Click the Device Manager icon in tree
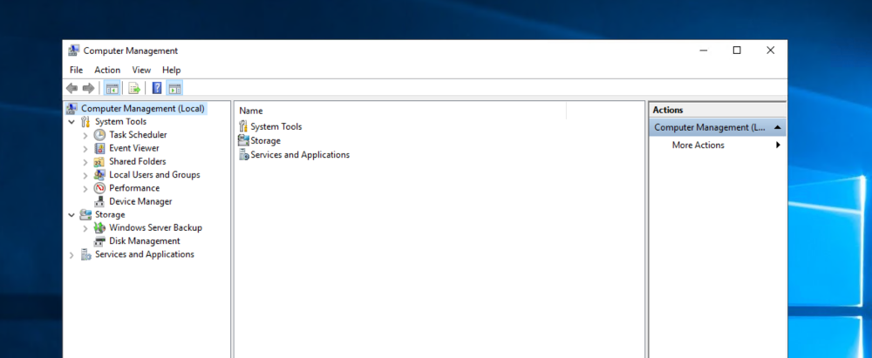 pos(99,201)
